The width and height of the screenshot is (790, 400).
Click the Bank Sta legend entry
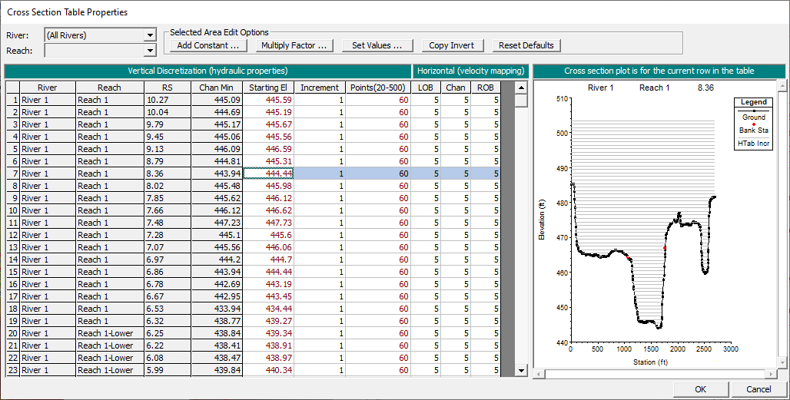[753, 130]
